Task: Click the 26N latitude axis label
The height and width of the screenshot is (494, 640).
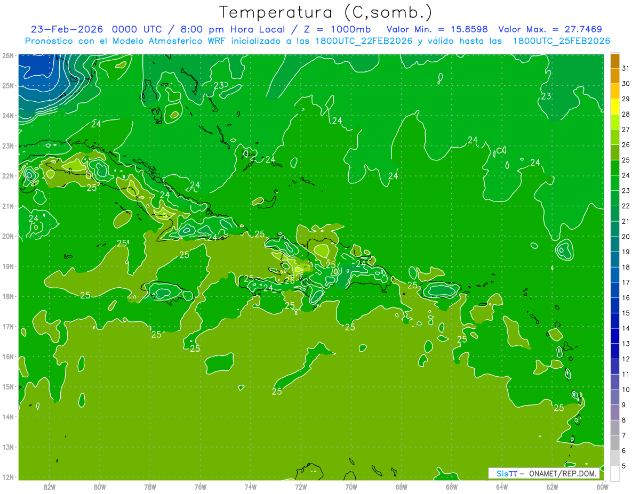Action: click(x=7, y=55)
